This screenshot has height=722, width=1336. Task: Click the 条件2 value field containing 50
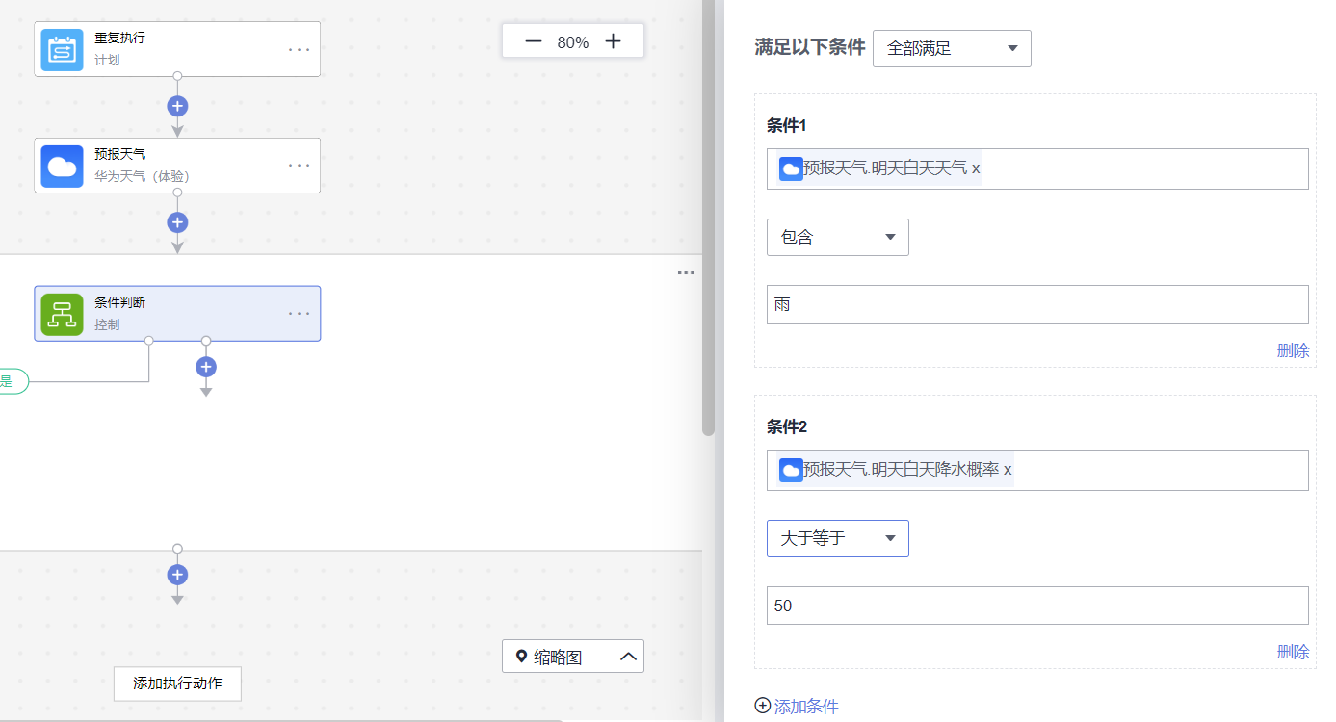1036,606
